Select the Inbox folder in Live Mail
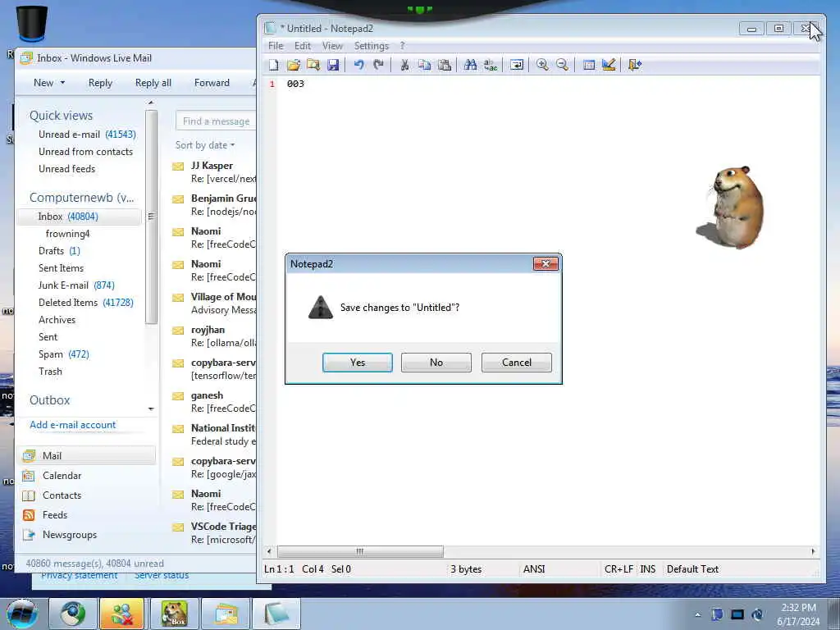Screen dimensions: 840x630 tap(80, 217)
